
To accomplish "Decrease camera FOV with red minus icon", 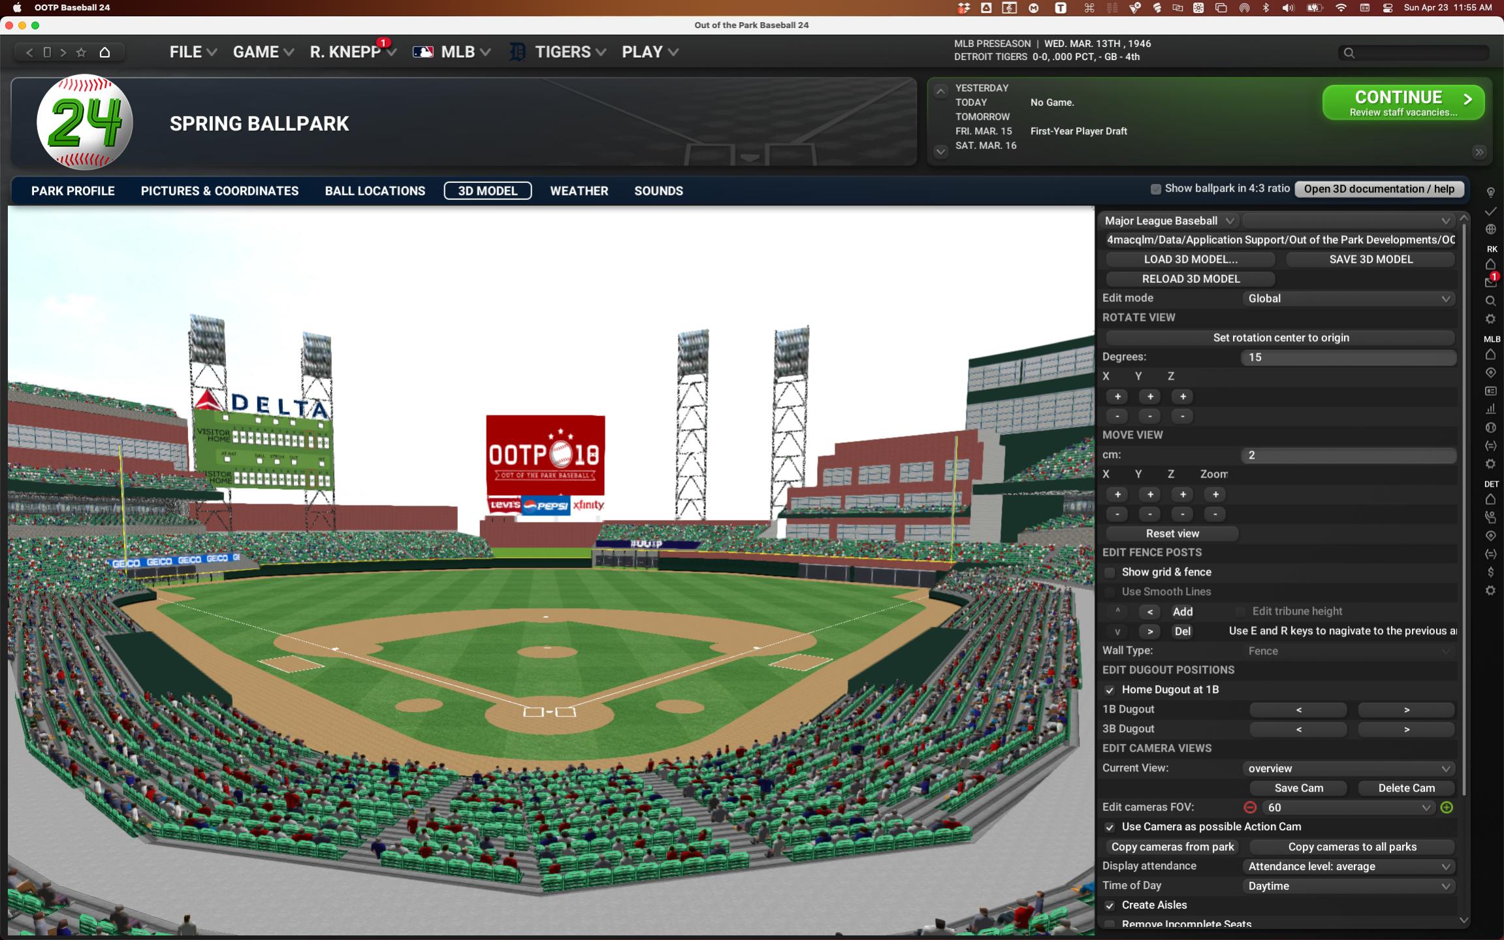I will (x=1250, y=807).
